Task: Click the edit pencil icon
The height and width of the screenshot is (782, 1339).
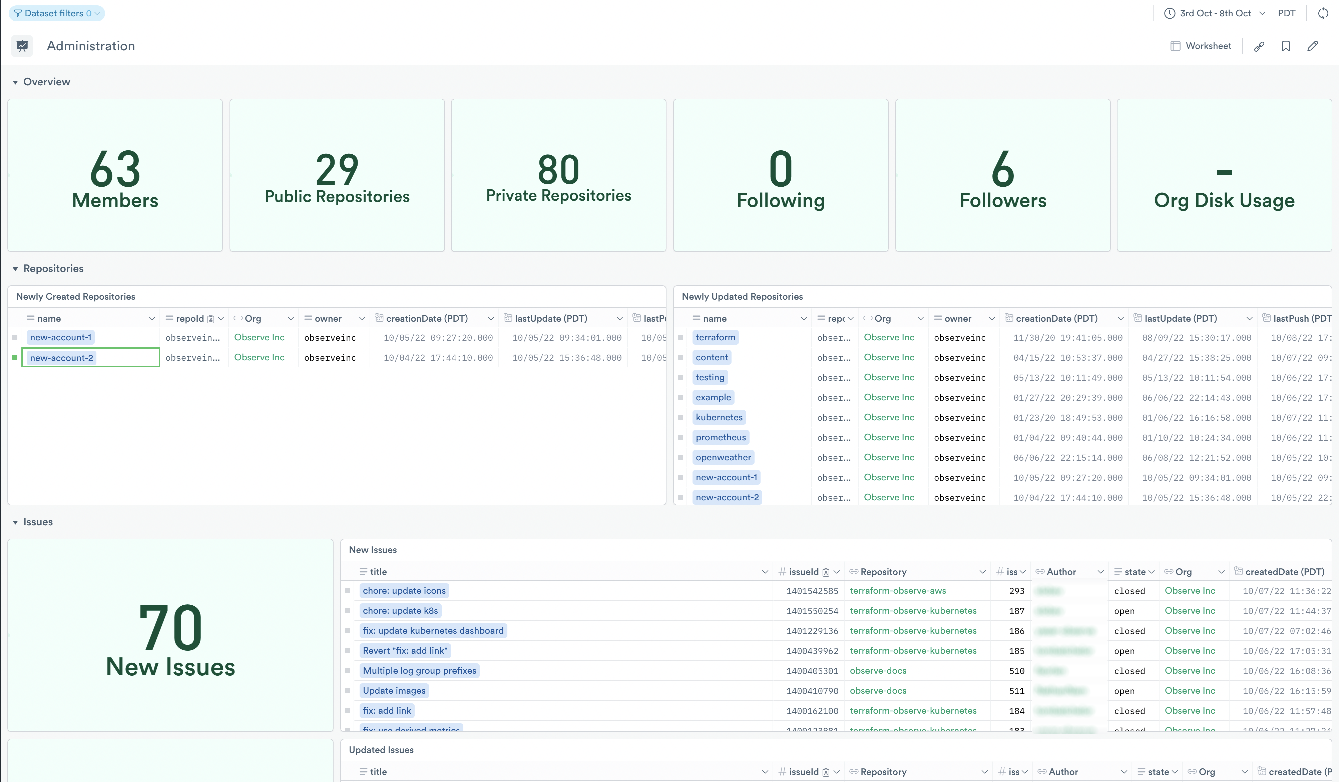Action: coord(1312,46)
